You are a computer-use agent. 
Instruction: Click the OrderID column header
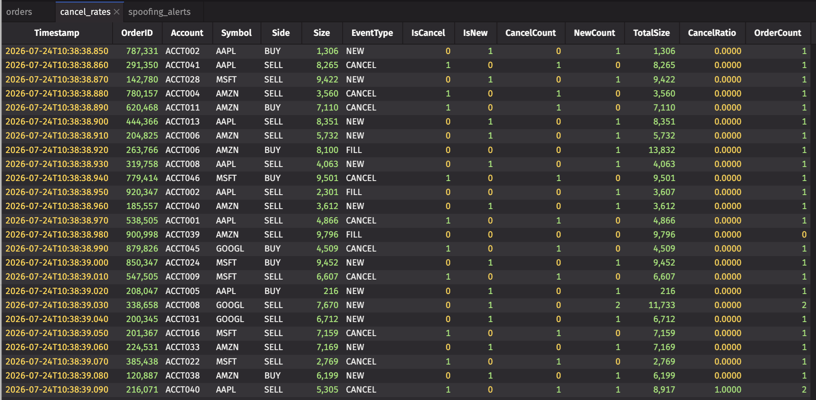pyautogui.click(x=137, y=33)
